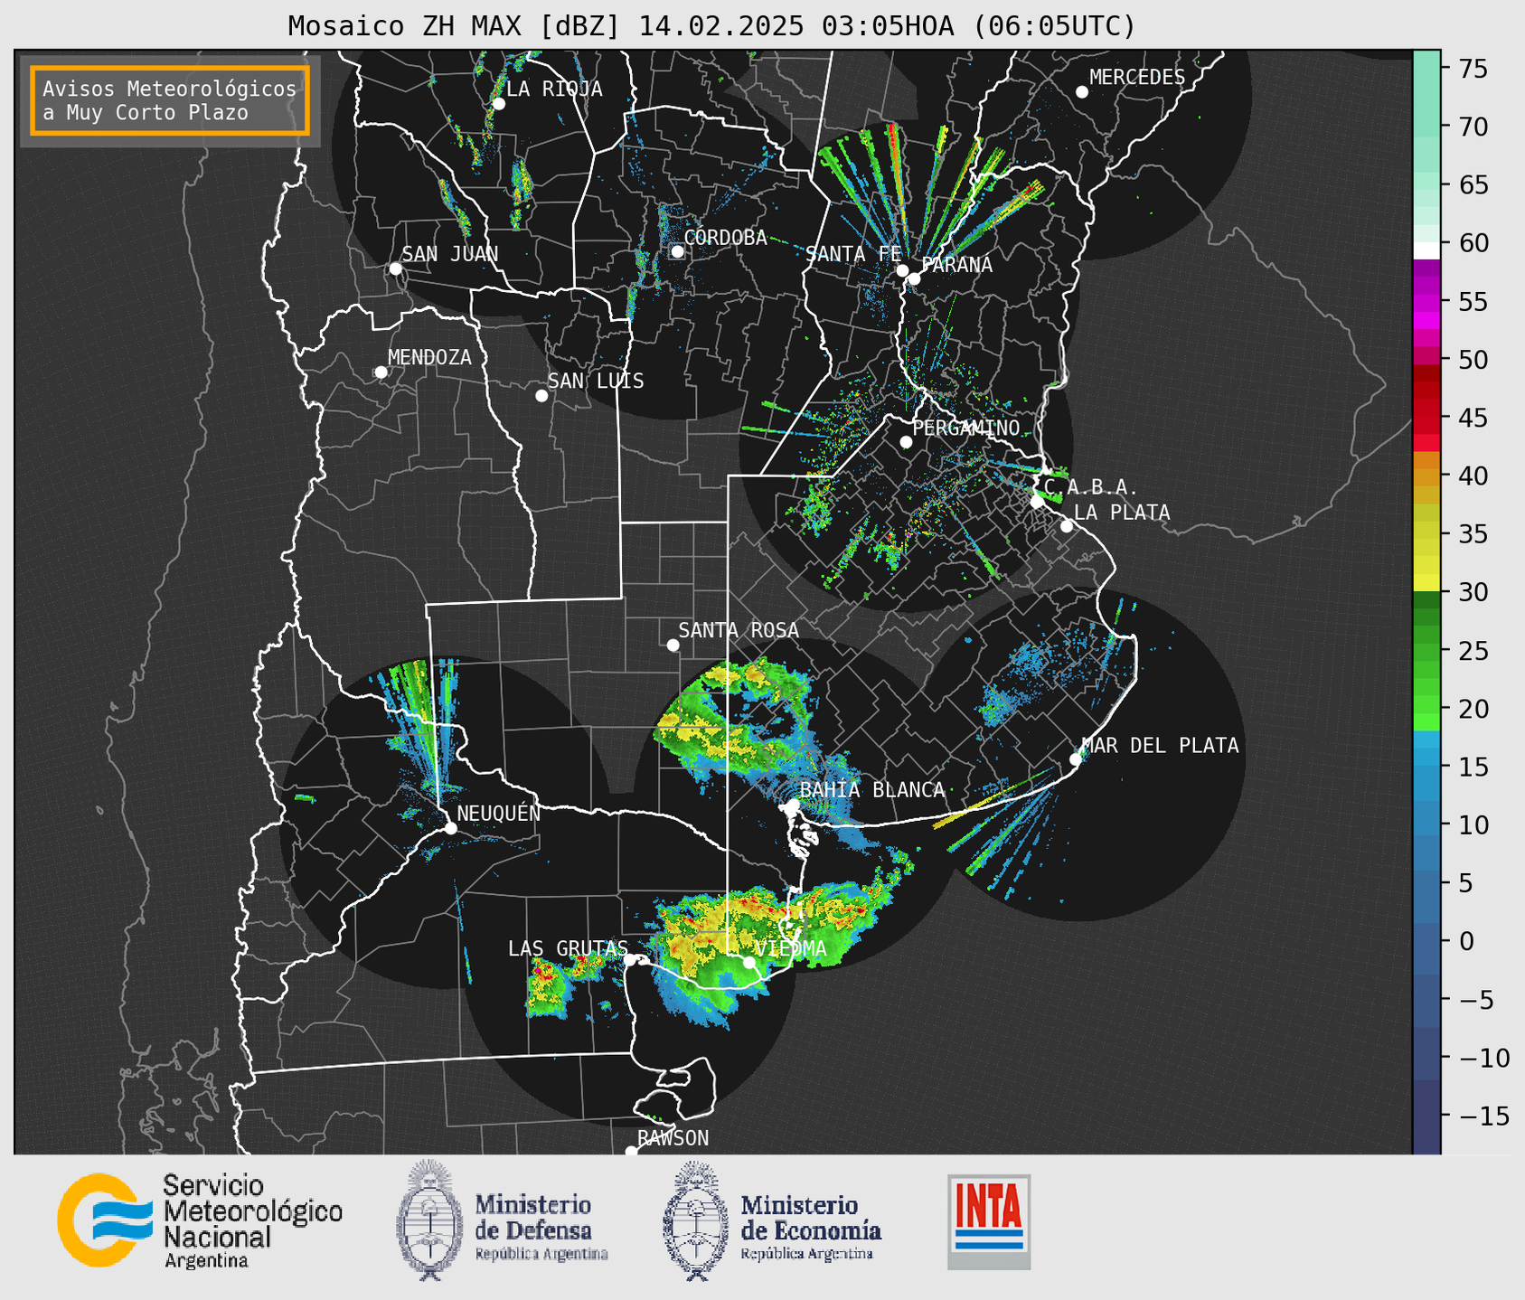Click the PERGAMINO label text
The height and width of the screenshot is (1300, 1525).
coord(965,429)
